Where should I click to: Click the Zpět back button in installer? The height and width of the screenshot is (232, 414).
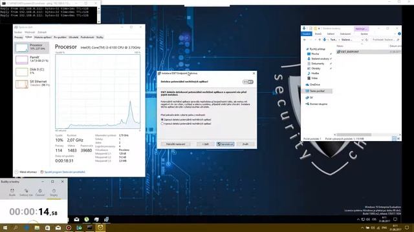[206, 144]
